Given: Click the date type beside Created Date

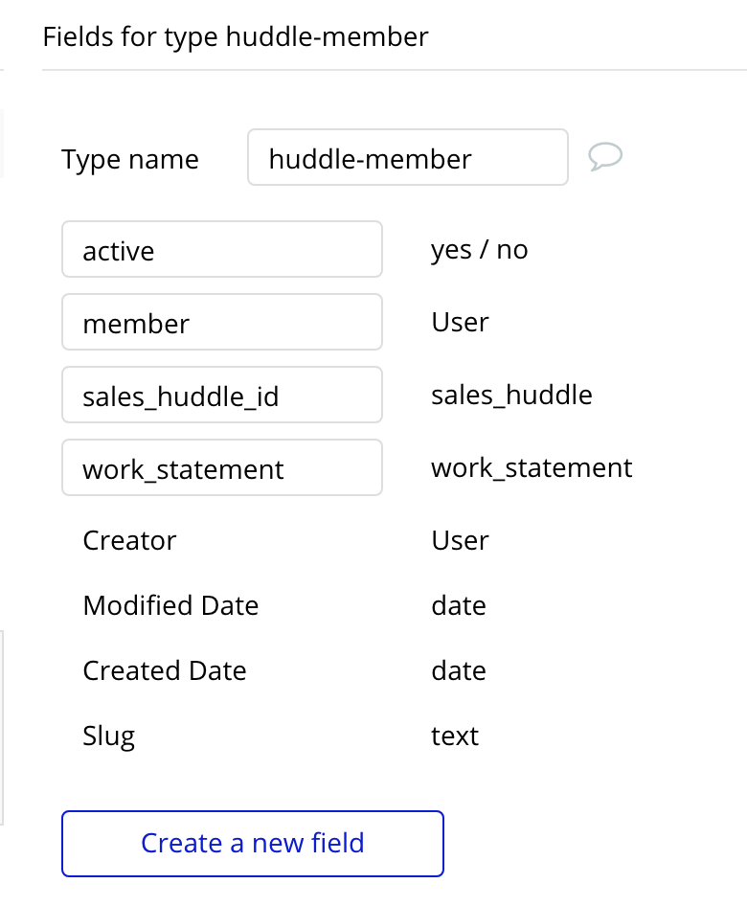Looking at the screenshot, I should coord(459,671).
